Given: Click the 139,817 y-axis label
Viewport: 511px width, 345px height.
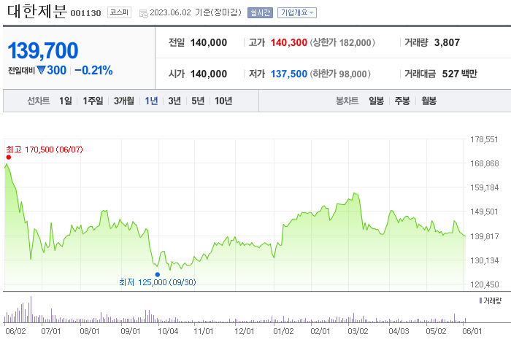Looking at the screenshot, I should pyautogui.click(x=484, y=236).
